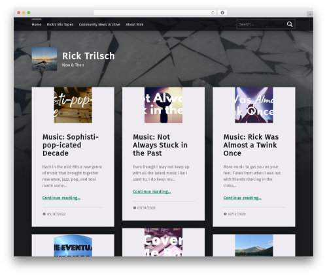The image size is (327, 276).
Task: Open the mountain landscape post thumbnail
Action: [254, 245]
